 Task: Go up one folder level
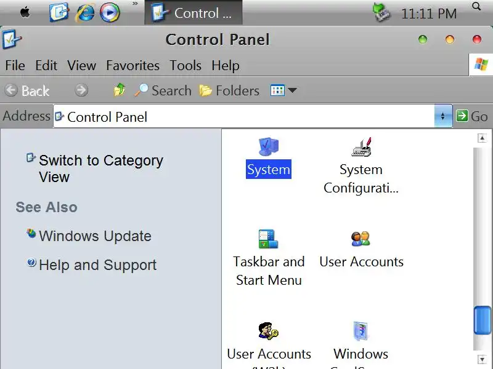(x=120, y=90)
